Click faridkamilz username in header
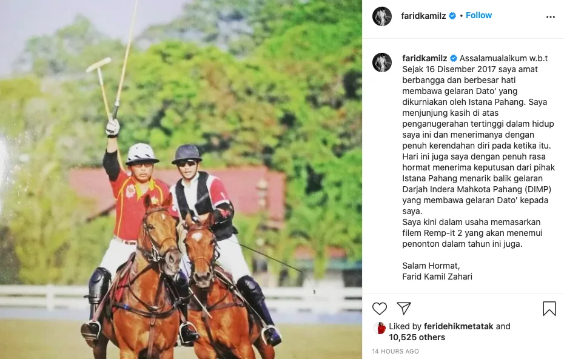The image size is (564, 359). (x=423, y=16)
